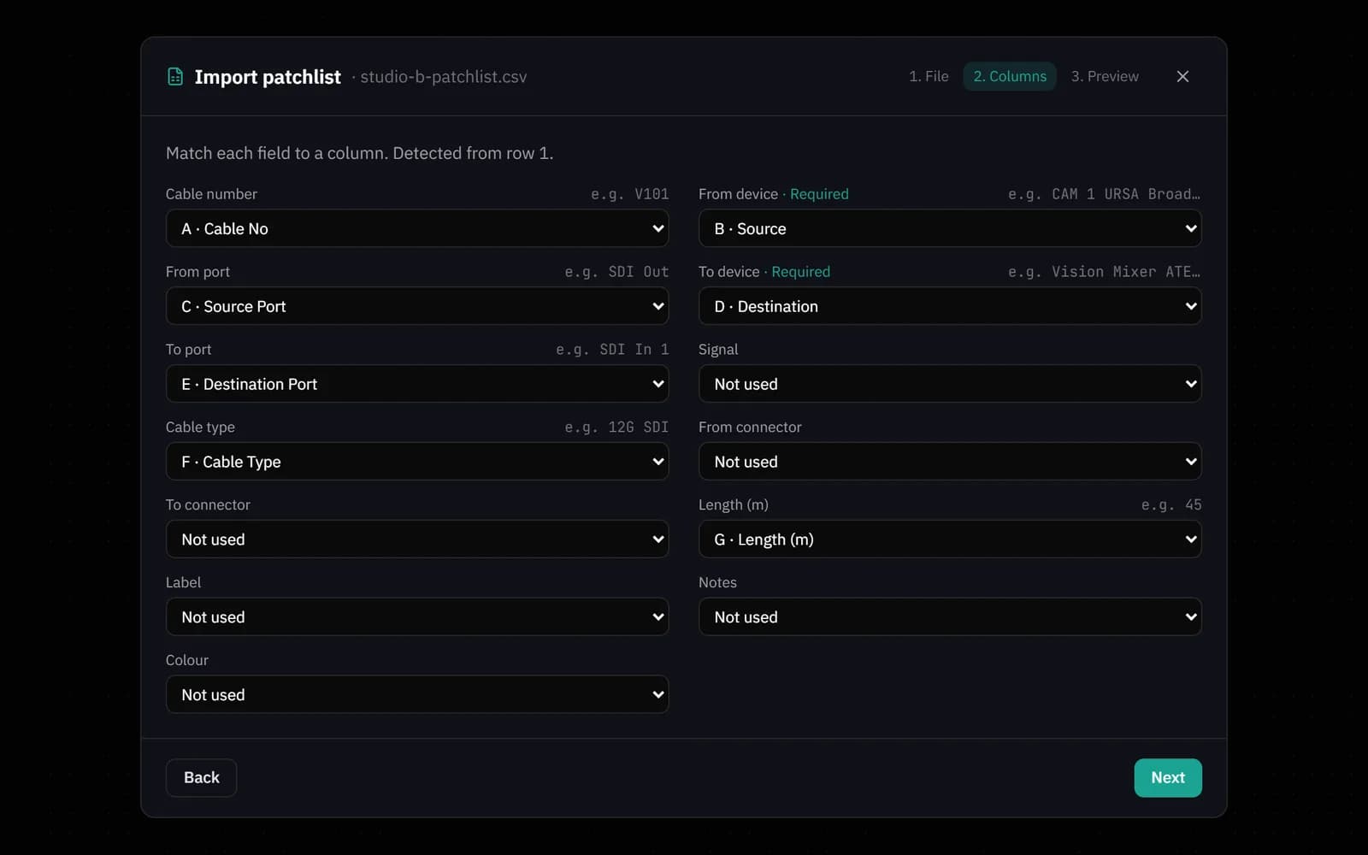Click the 'e.g. 45' length hint

pos(1171,505)
